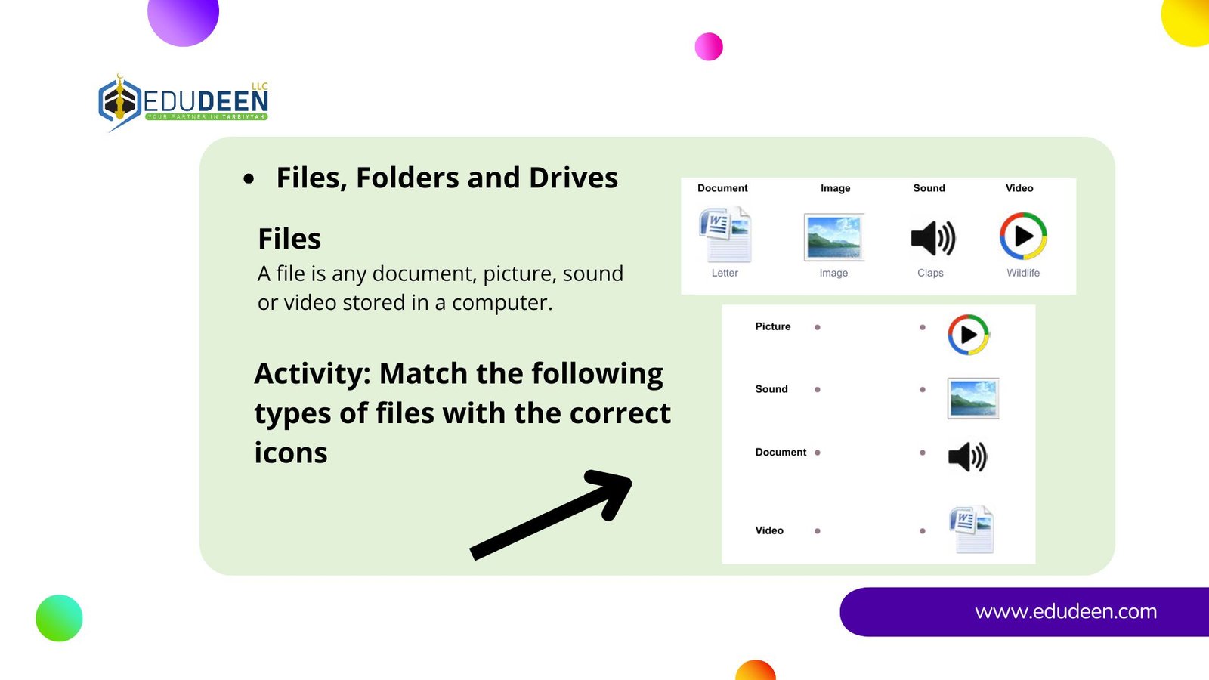Select the dot next to Document label
1209x680 pixels.
[818, 453]
